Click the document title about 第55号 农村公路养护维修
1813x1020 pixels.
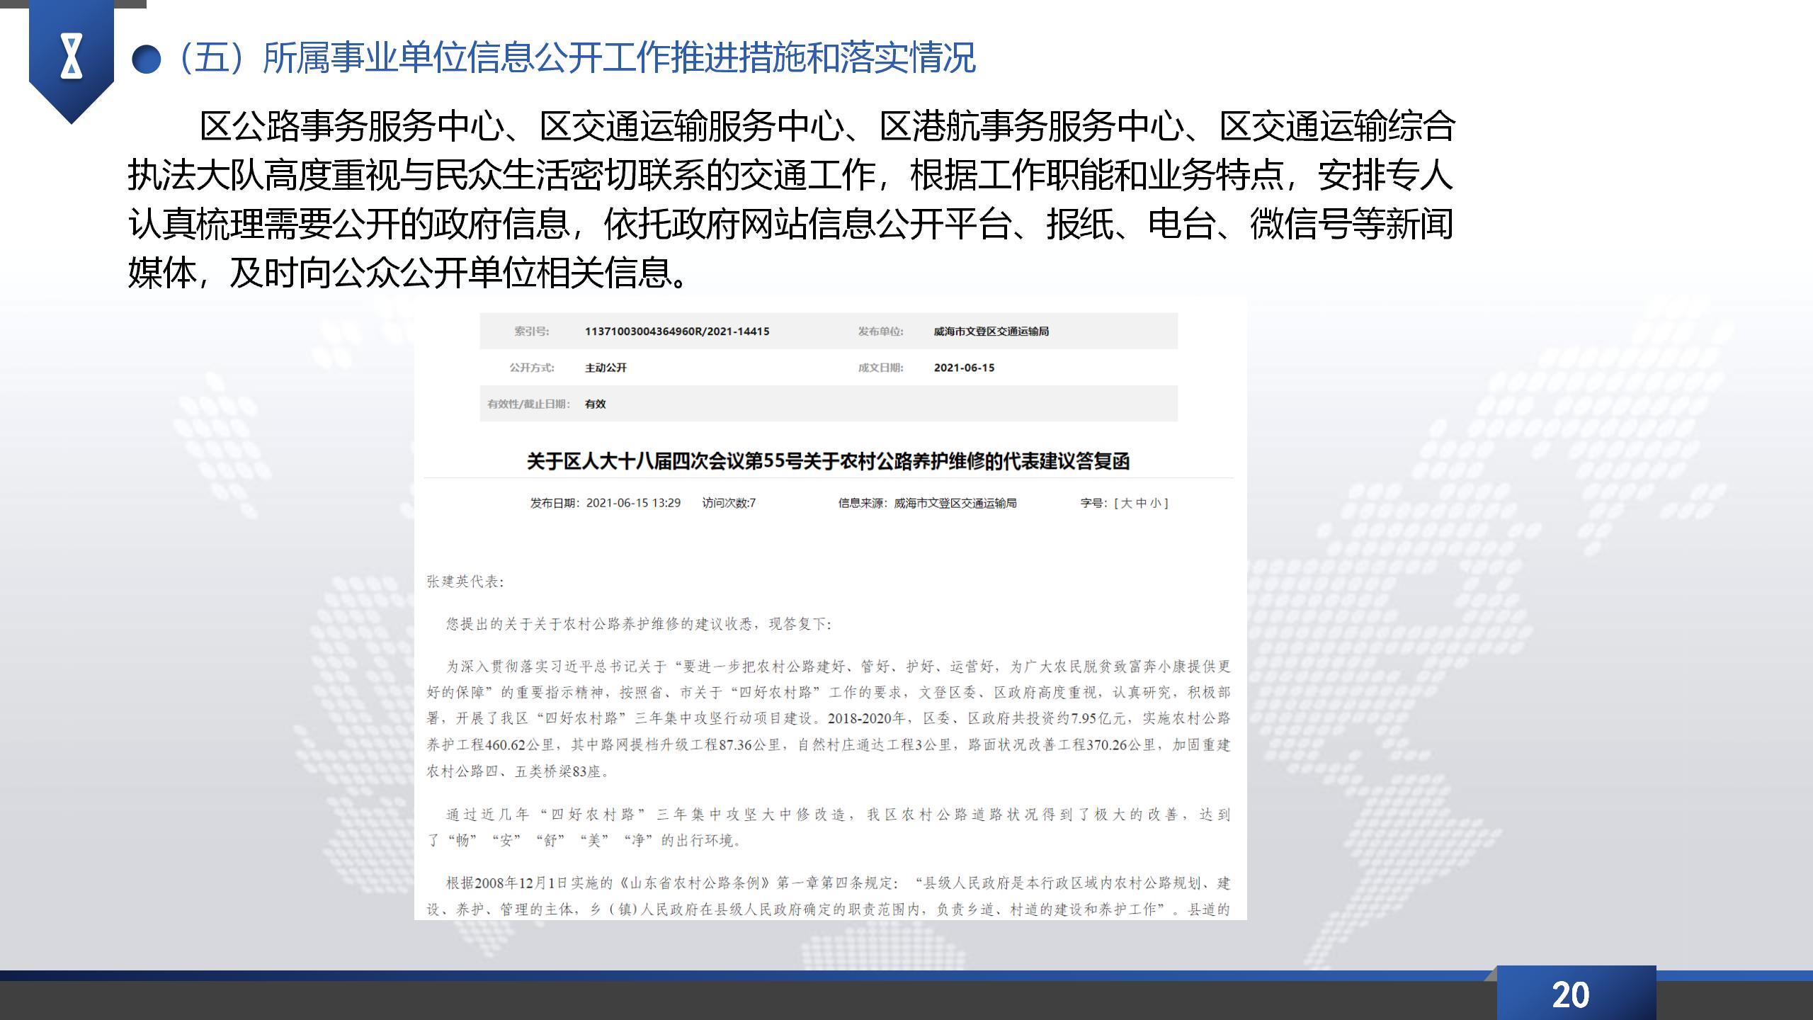pyautogui.click(x=828, y=462)
